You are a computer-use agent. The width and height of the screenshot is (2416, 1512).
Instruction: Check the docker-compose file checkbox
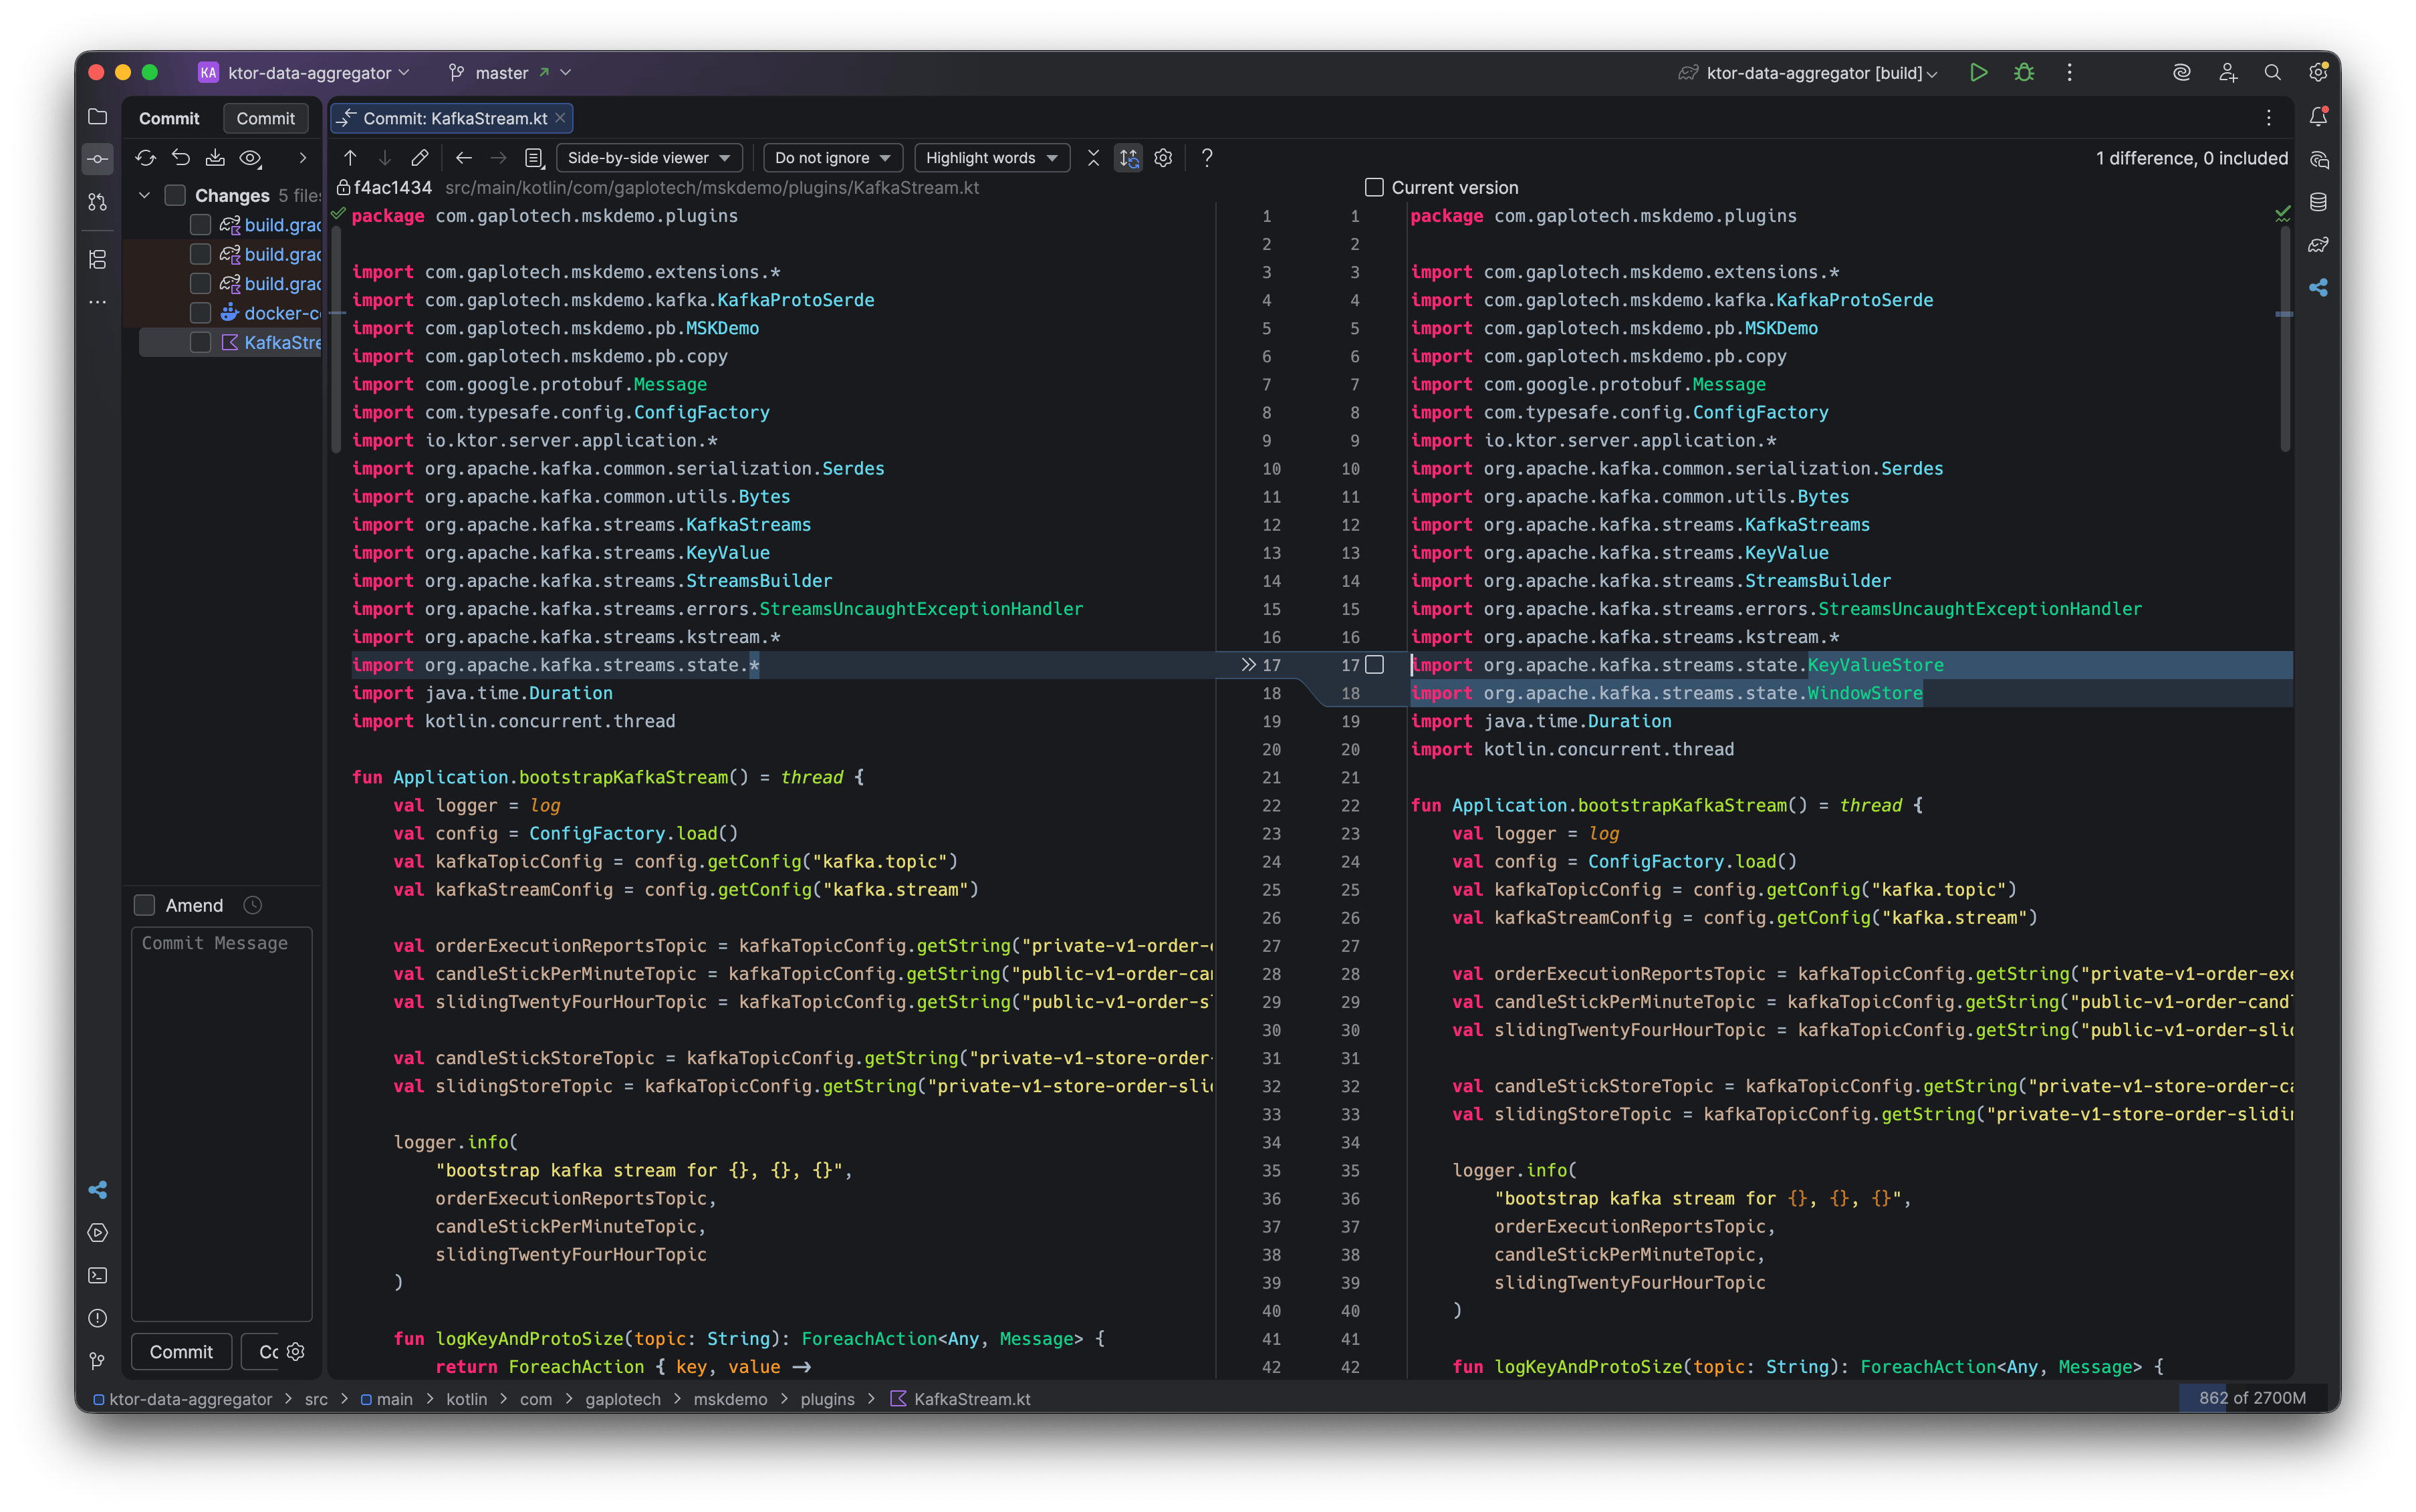click(x=200, y=313)
